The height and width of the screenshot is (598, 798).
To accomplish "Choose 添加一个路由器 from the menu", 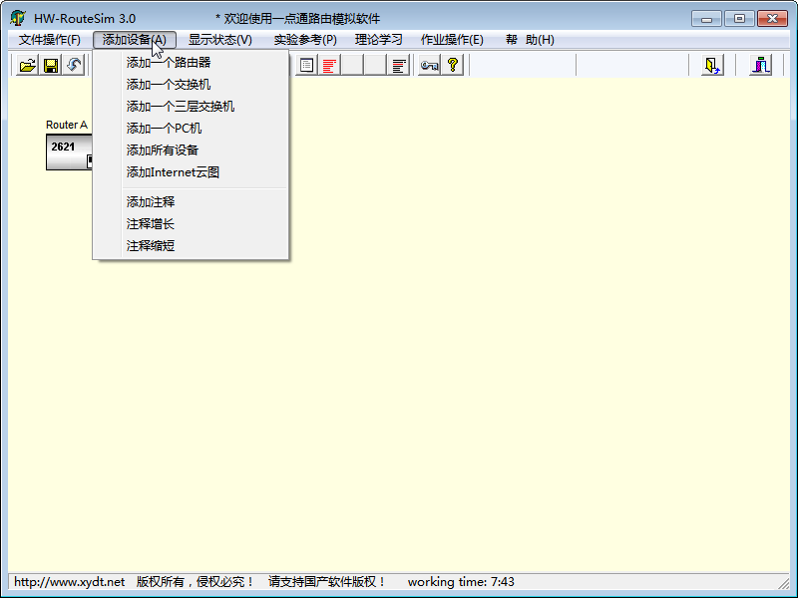I will pyautogui.click(x=191, y=63).
